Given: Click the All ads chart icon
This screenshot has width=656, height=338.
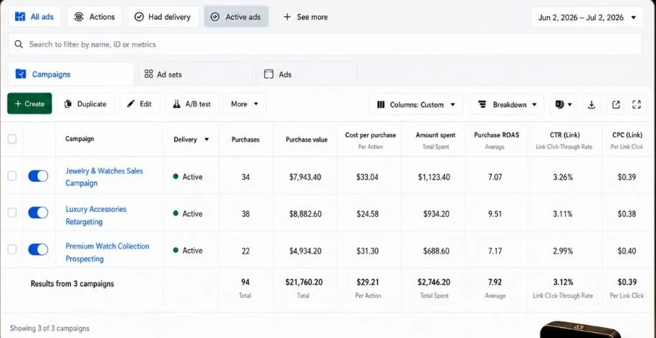Looking at the screenshot, I should (x=19, y=16).
